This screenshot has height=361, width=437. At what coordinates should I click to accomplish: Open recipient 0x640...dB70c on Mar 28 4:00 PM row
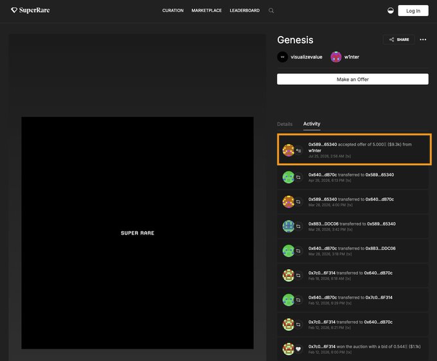pos(380,199)
